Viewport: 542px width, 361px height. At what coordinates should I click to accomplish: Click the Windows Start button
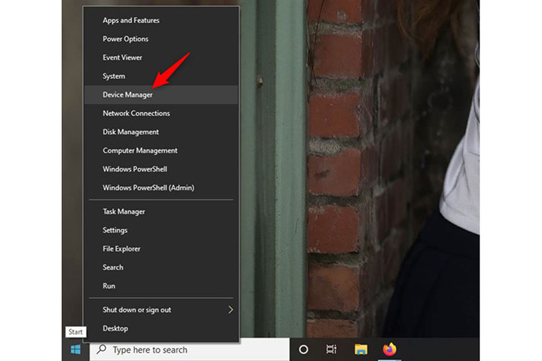tap(75, 350)
